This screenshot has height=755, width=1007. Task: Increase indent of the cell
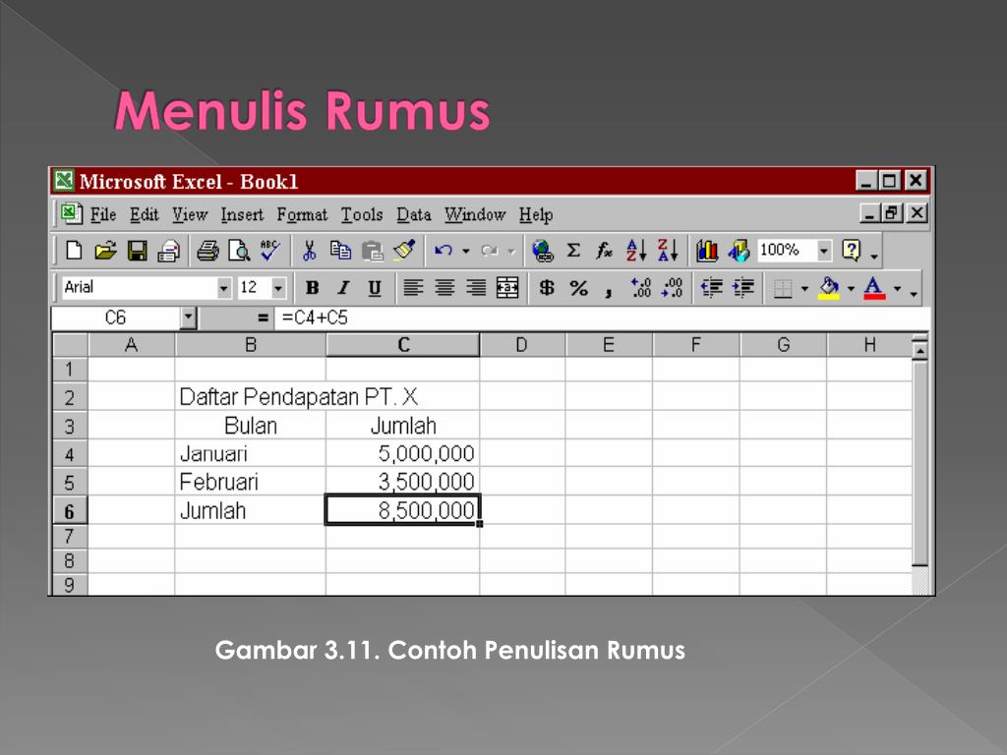click(x=743, y=288)
